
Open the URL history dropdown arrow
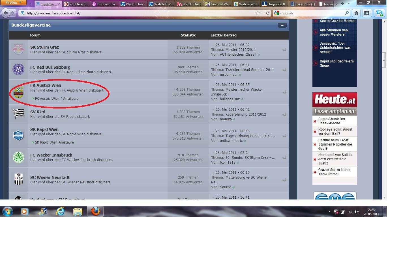point(263,13)
